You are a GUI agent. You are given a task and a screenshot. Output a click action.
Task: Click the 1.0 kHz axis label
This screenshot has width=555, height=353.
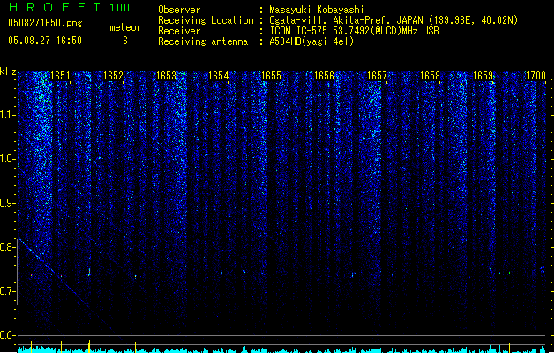8,159
